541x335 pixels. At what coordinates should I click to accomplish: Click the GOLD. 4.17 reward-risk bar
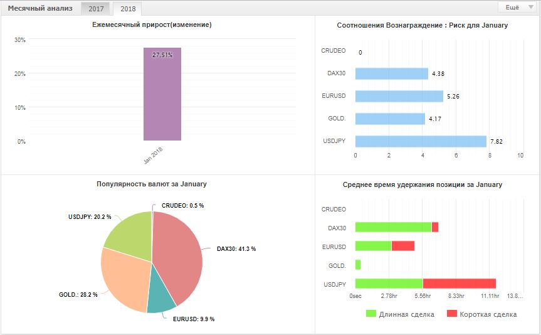point(390,119)
